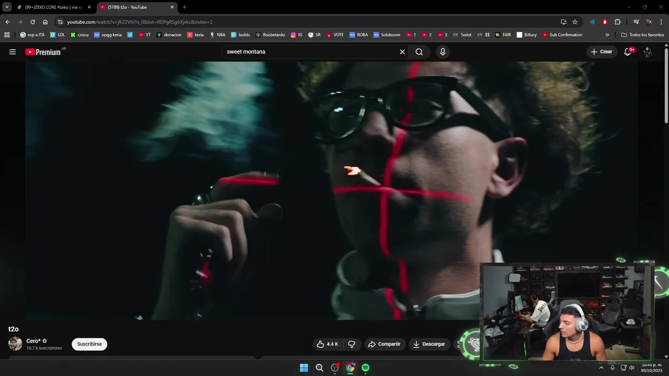Install or cast page icon in address bar

tap(563, 22)
